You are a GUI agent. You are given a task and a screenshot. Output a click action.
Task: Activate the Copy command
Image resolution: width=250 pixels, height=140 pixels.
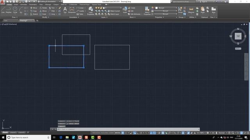(x=34, y=11)
